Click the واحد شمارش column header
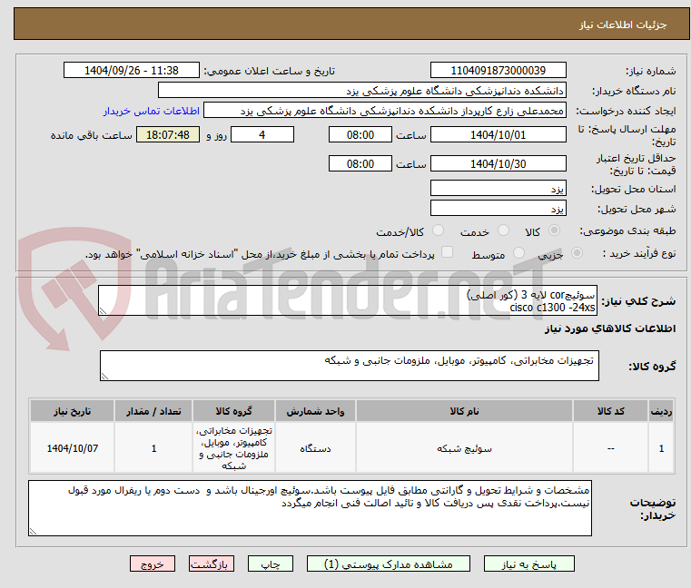The image size is (691, 588). 315,411
